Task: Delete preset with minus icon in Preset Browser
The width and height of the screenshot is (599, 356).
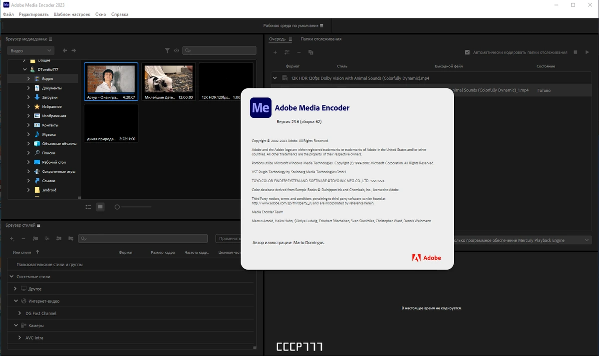Action: [x=23, y=239]
